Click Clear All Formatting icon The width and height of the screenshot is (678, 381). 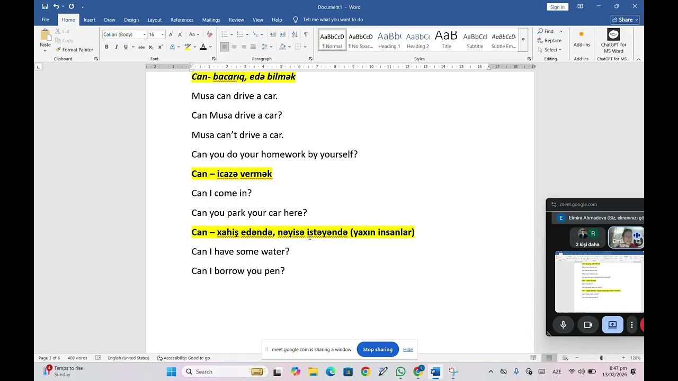pos(210,34)
